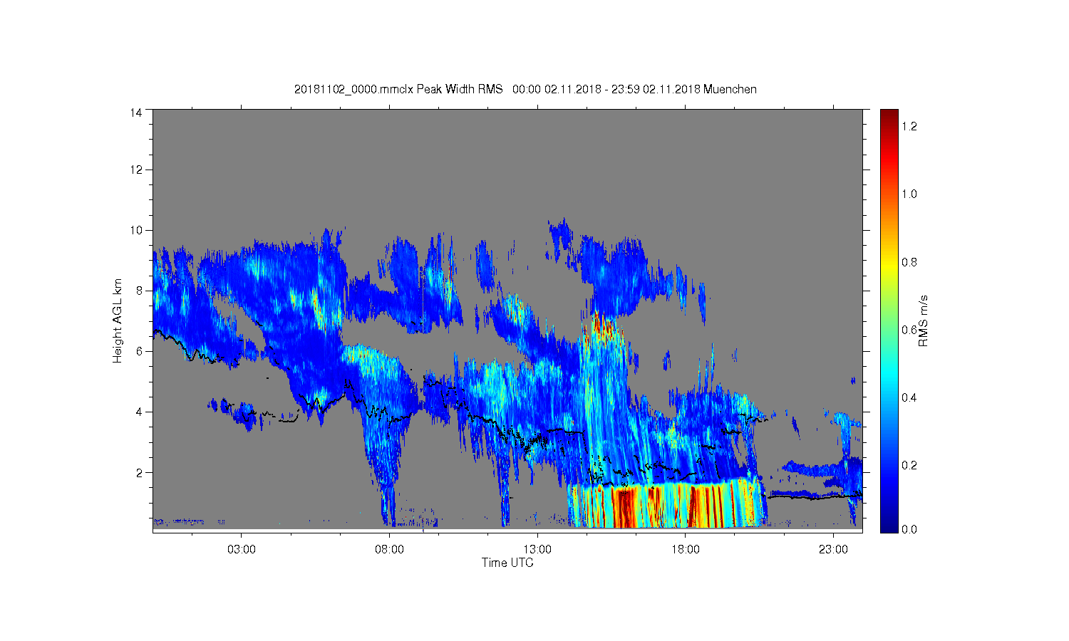Click the 08:00 time tick label
This screenshot has width=1069, height=641.
point(390,550)
